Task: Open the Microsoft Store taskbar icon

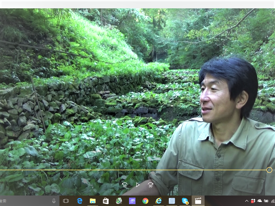Action: tap(106, 201)
